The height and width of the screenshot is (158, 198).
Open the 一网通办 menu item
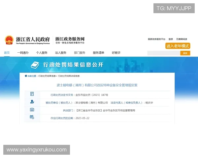tap(23, 53)
